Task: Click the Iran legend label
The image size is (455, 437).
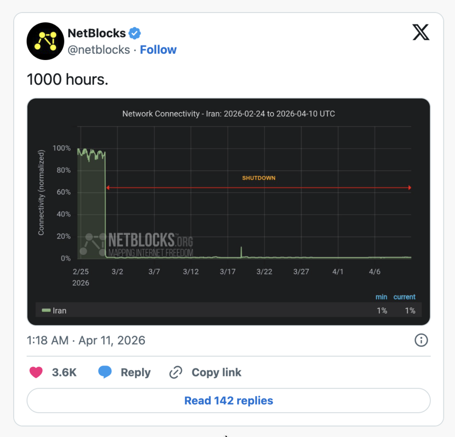Action: [x=60, y=311]
